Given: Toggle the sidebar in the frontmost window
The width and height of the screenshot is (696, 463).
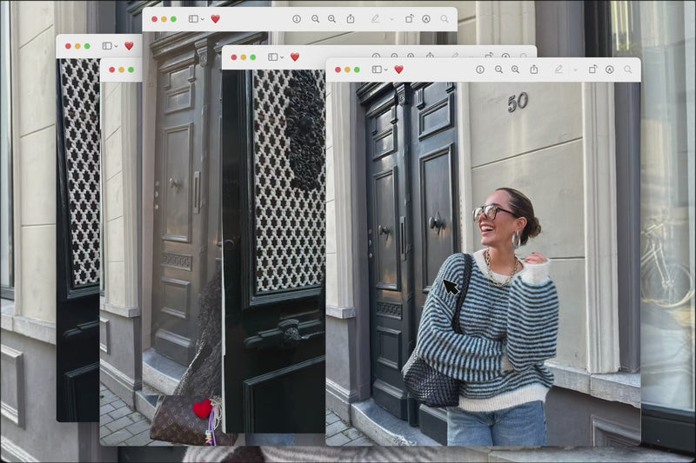Looking at the screenshot, I should [x=376, y=69].
